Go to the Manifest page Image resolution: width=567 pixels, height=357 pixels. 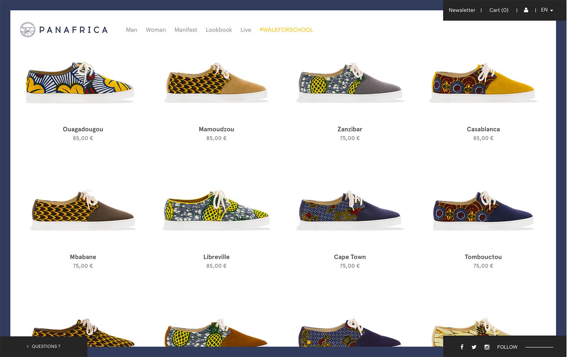coord(186,30)
